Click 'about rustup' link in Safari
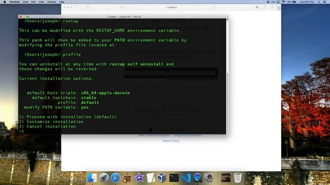This screenshot has width=330, height=185. point(171,141)
